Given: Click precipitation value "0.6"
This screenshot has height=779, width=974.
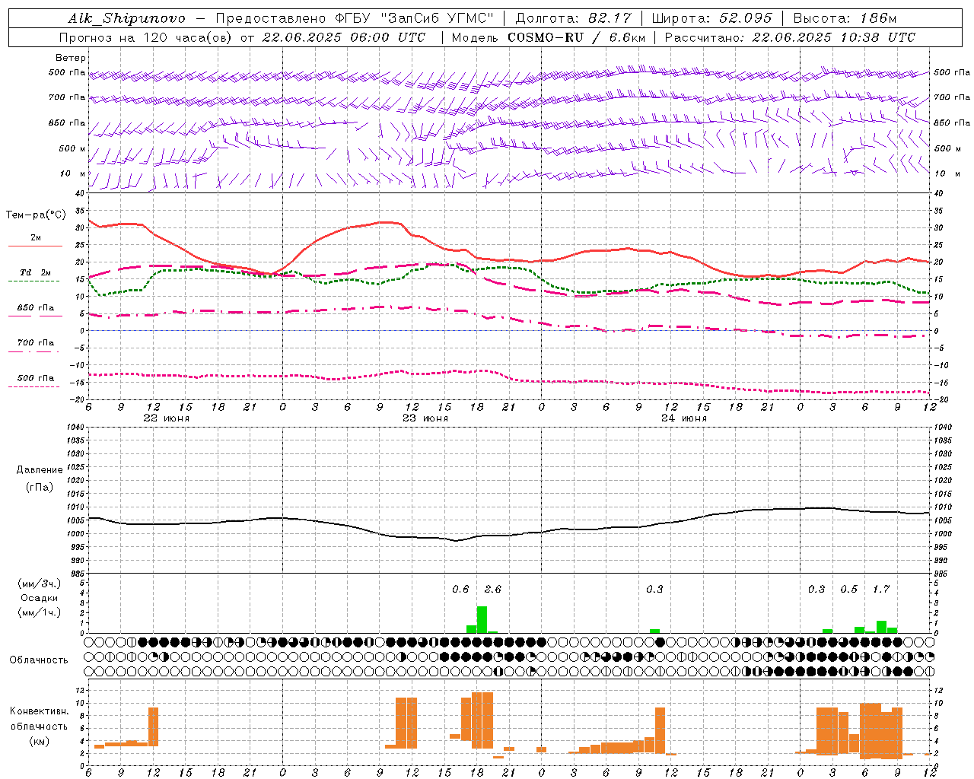Looking at the screenshot, I should (460, 589).
